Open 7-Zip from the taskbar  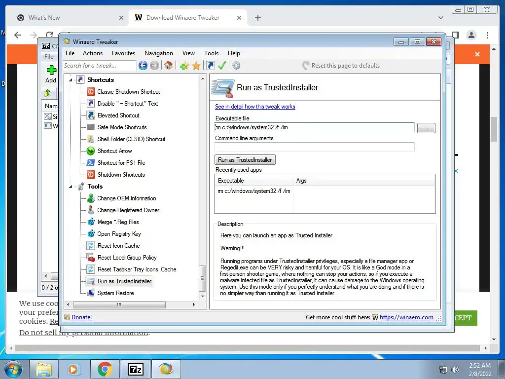(136, 369)
